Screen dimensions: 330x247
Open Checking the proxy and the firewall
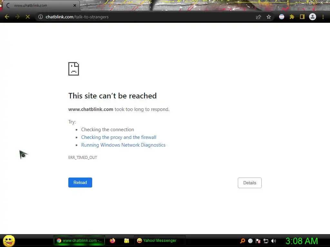pyautogui.click(x=119, y=137)
